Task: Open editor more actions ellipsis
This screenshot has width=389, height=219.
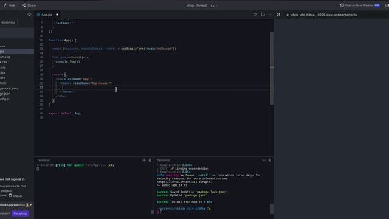Action: tap(270, 15)
